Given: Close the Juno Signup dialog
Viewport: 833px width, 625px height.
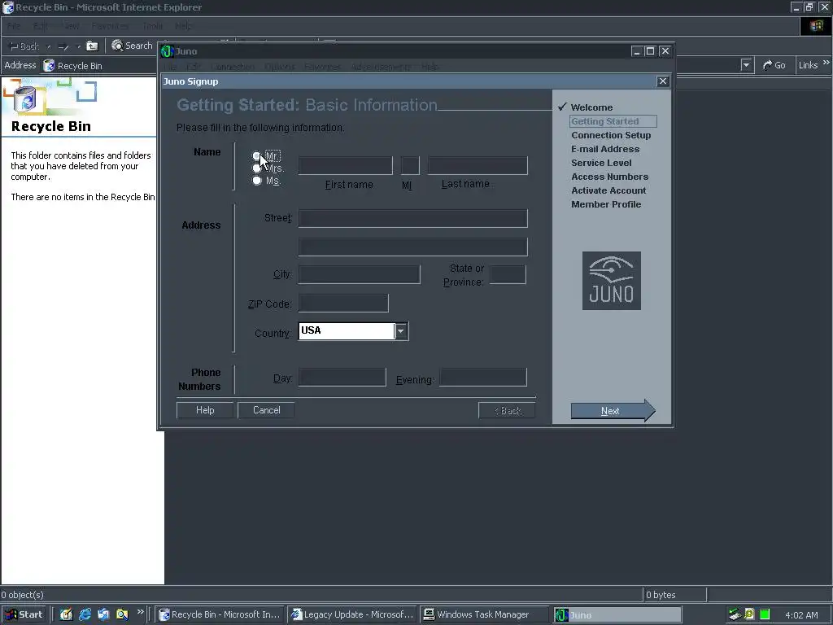Looking at the screenshot, I should pyautogui.click(x=662, y=81).
